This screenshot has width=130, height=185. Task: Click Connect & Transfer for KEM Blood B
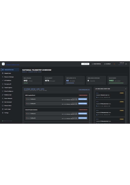click(82, 103)
